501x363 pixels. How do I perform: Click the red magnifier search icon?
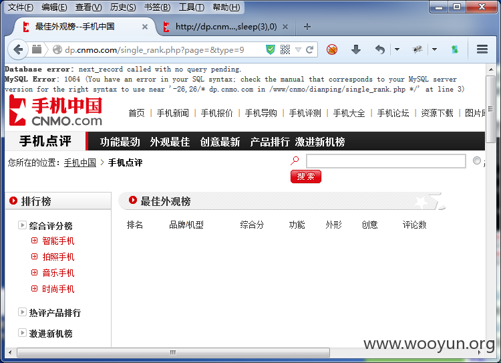click(295, 160)
